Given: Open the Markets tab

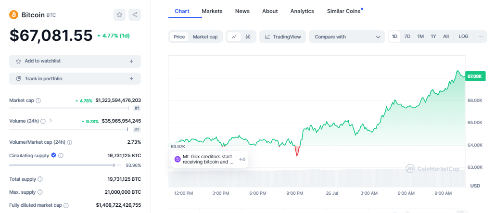Looking at the screenshot, I should (212, 11).
